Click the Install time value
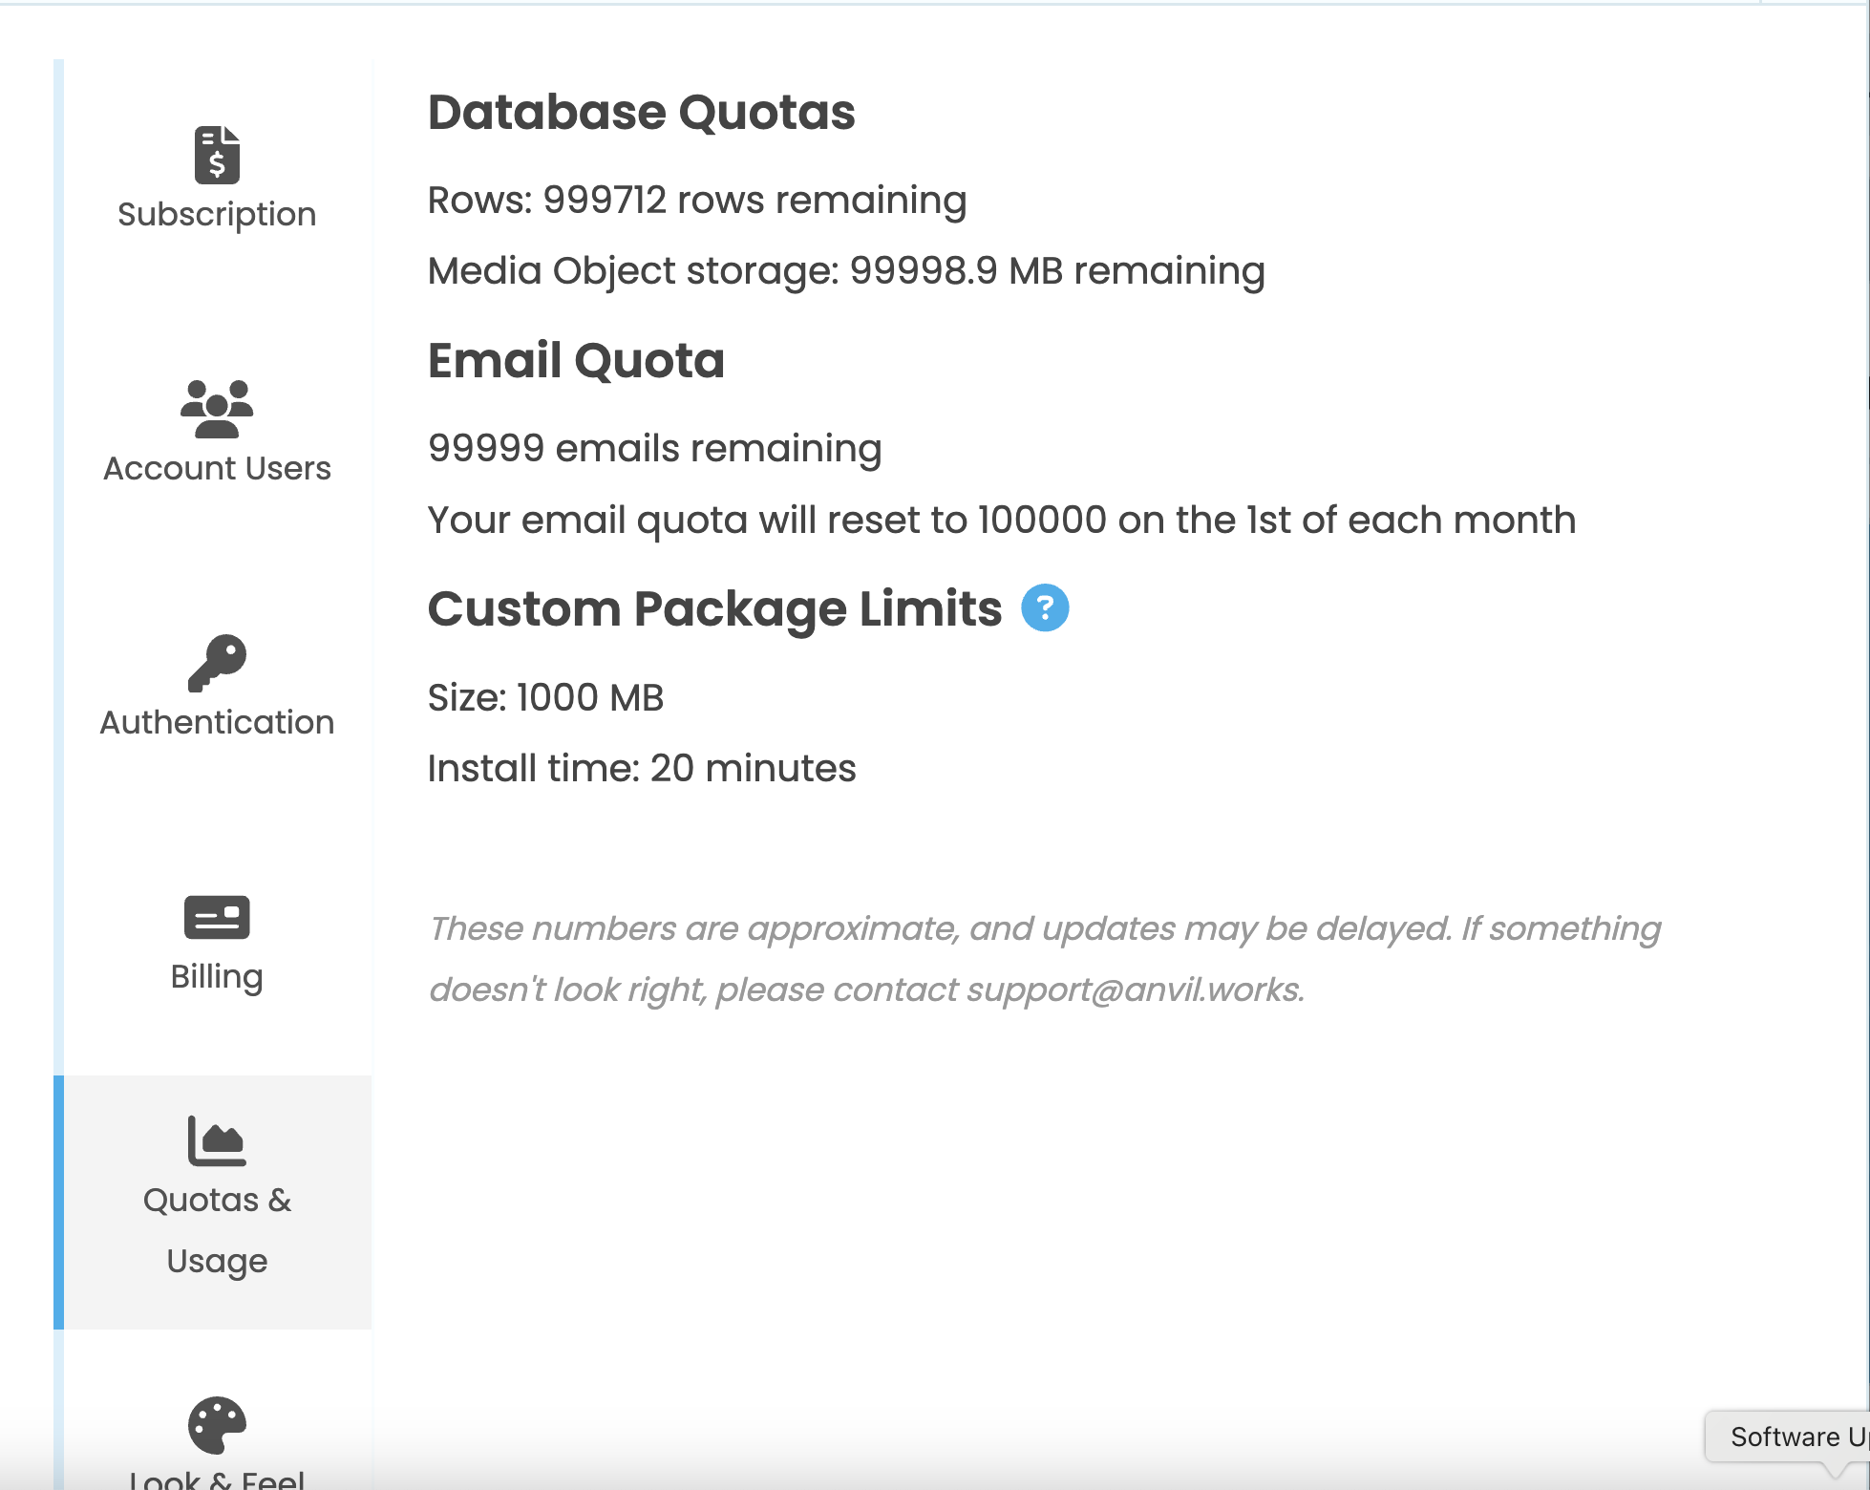Screen dimensions: 1870x1490 point(642,768)
